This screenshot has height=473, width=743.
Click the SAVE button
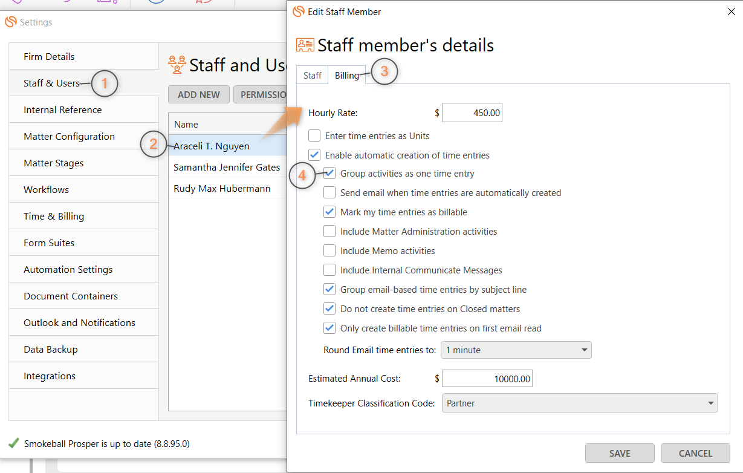[x=620, y=453]
